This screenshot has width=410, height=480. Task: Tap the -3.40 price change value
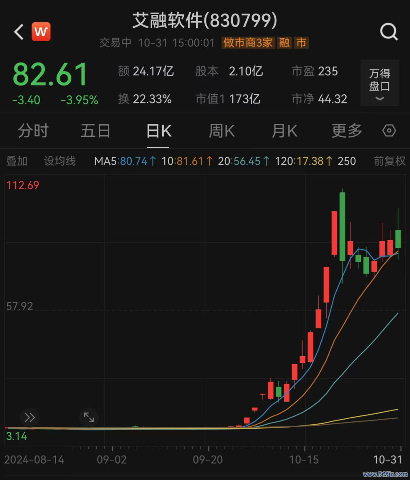[26, 100]
